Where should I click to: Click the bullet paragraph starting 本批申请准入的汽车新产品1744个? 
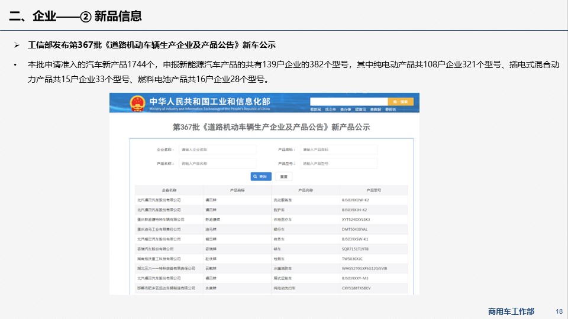293,71
